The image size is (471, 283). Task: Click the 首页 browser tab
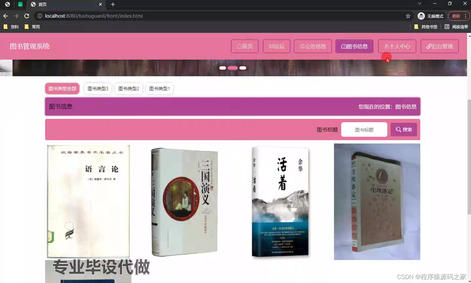point(67,4)
